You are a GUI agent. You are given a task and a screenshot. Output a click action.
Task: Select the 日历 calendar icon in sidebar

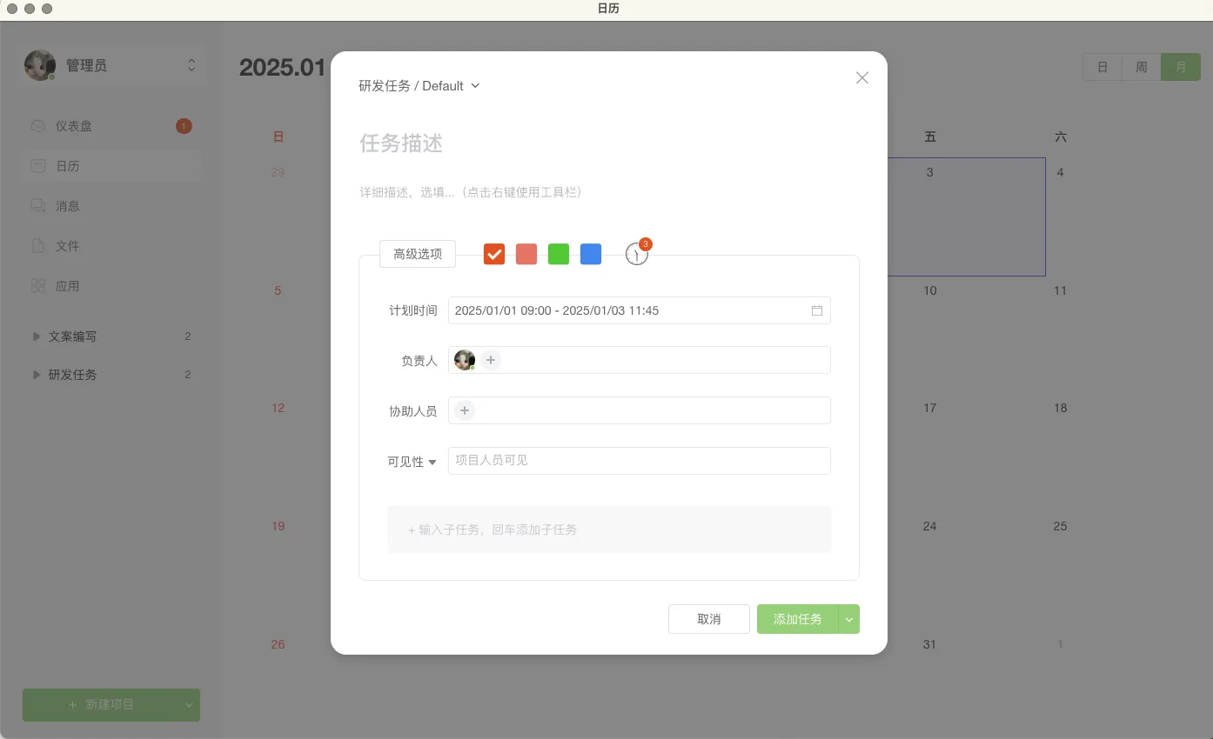(38, 165)
